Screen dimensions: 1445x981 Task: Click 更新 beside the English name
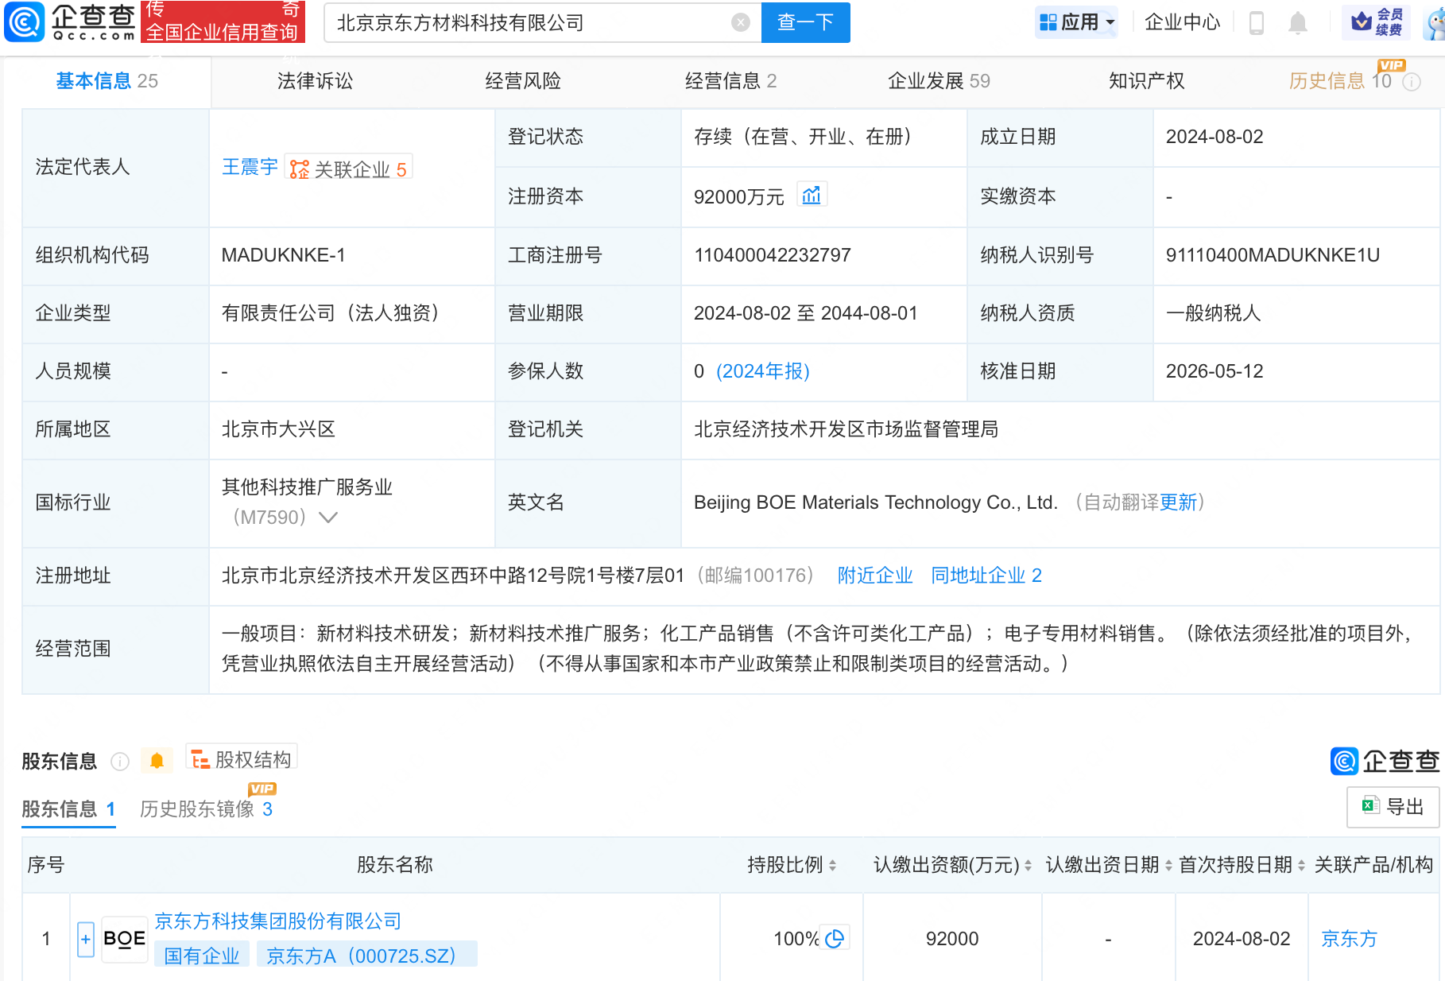[x=1178, y=502]
